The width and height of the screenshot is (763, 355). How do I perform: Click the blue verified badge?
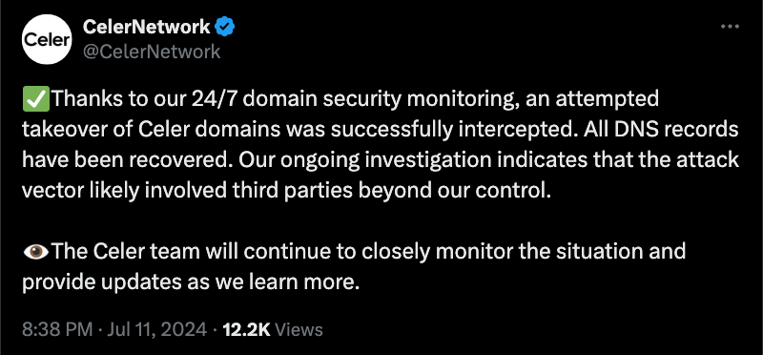point(225,27)
